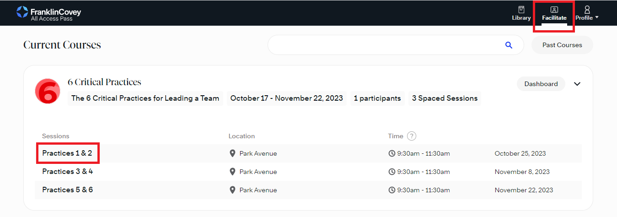Open the Practices 5 & 6 session

(x=67, y=190)
